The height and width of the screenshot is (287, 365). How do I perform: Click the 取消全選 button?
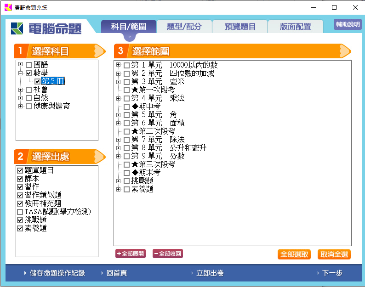click(334, 254)
